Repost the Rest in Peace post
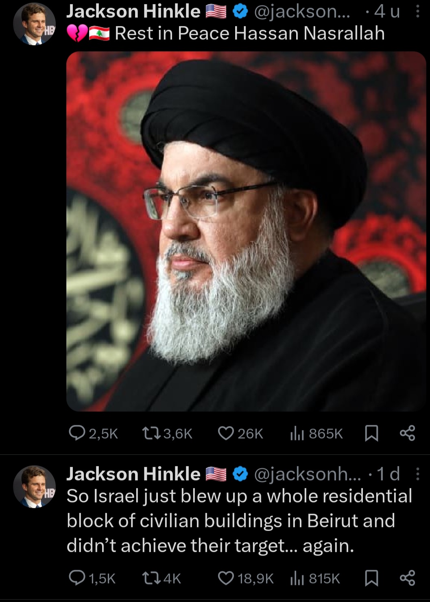The height and width of the screenshot is (602, 430). coord(166,433)
